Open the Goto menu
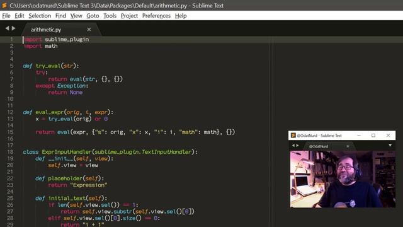This screenshot has width=403, height=227. 93,16
